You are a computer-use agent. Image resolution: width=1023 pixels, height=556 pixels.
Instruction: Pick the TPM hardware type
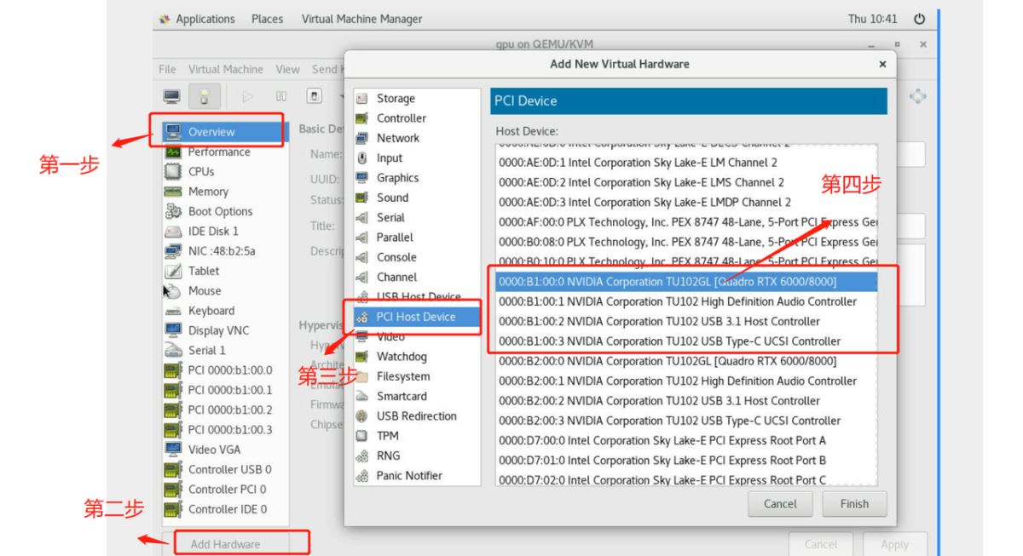[388, 436]
